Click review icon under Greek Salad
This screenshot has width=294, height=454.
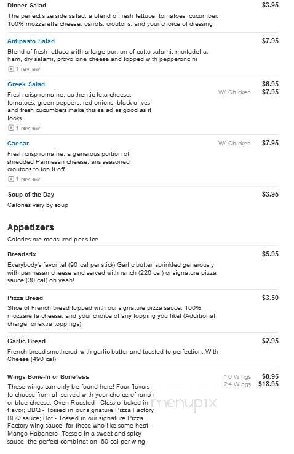pos(11,128)
